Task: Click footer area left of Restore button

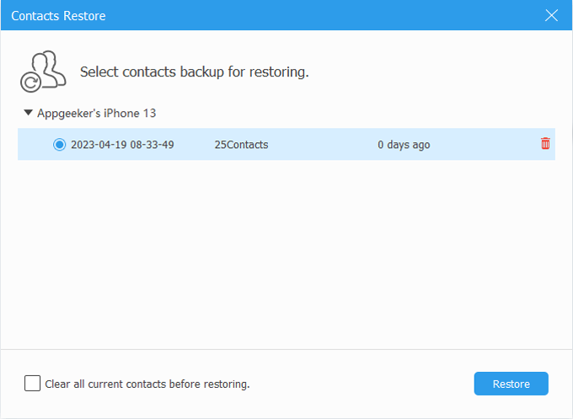Action: pos(362,384)
